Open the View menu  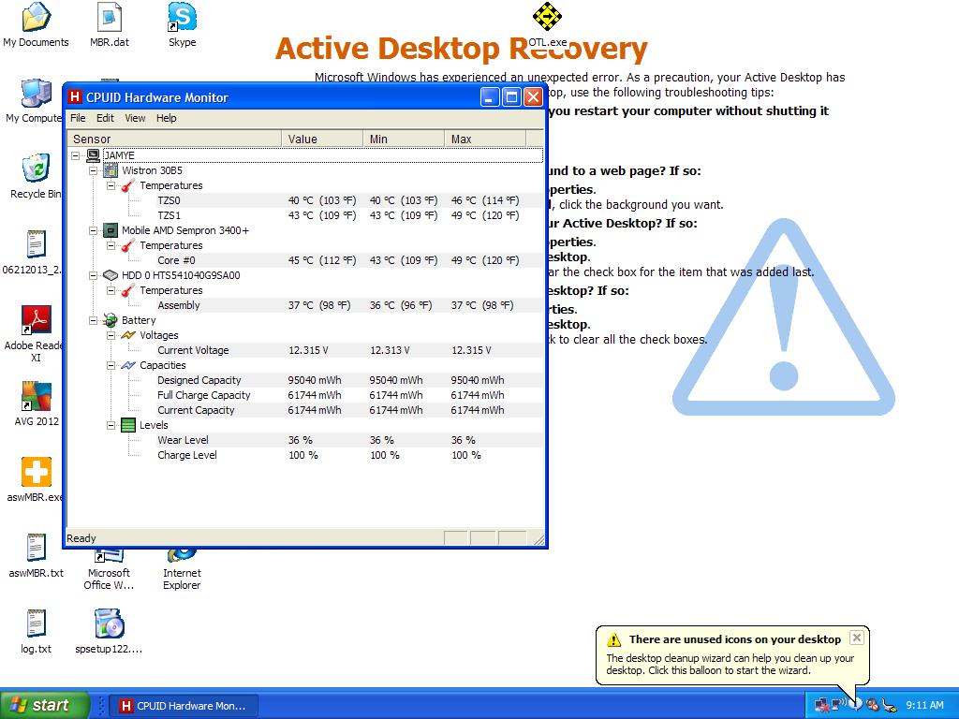click(x=135, y=118)
